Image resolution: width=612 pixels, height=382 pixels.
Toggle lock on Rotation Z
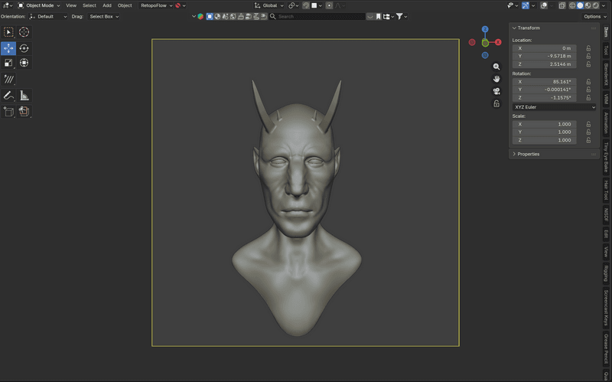click(588, 98)
